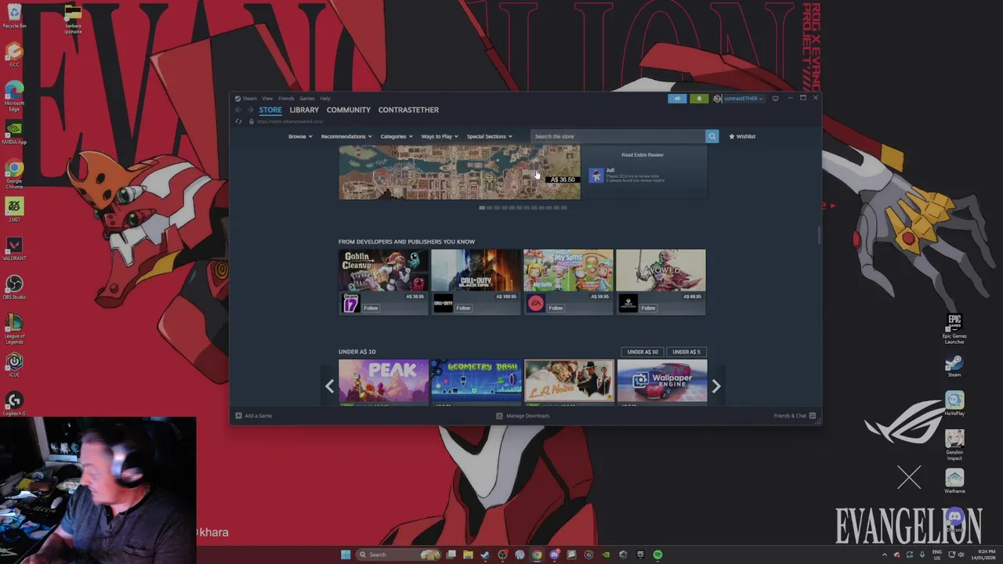Switch to the LIBRARY tab
The height and width of the screenshot is (564, 1003).
tap(304, 110)
